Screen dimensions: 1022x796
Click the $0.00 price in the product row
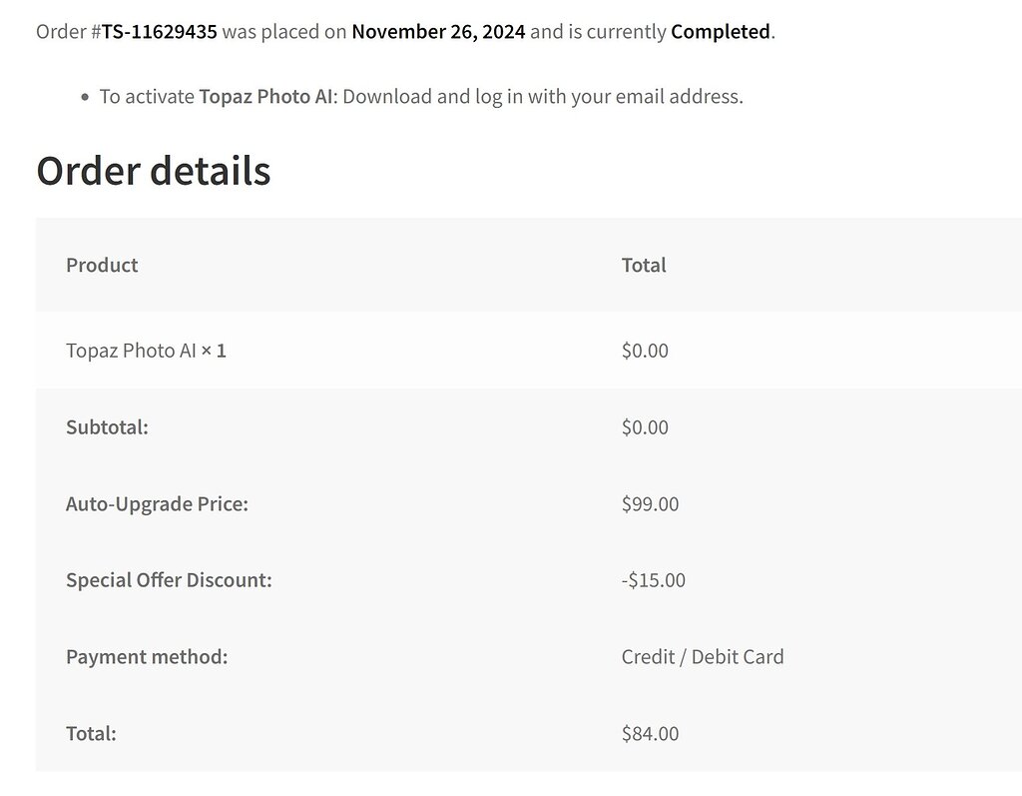[645, 351]
